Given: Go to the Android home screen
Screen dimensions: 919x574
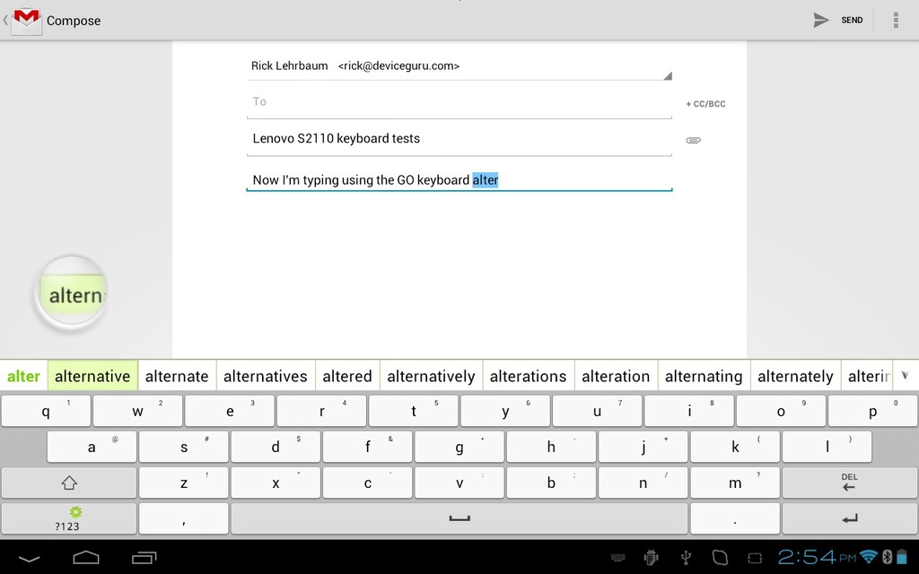Looking at the screenshot, I should point(86,558).
